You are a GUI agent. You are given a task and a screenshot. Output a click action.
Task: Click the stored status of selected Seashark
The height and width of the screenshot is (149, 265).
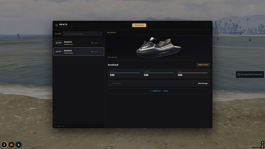95,51
